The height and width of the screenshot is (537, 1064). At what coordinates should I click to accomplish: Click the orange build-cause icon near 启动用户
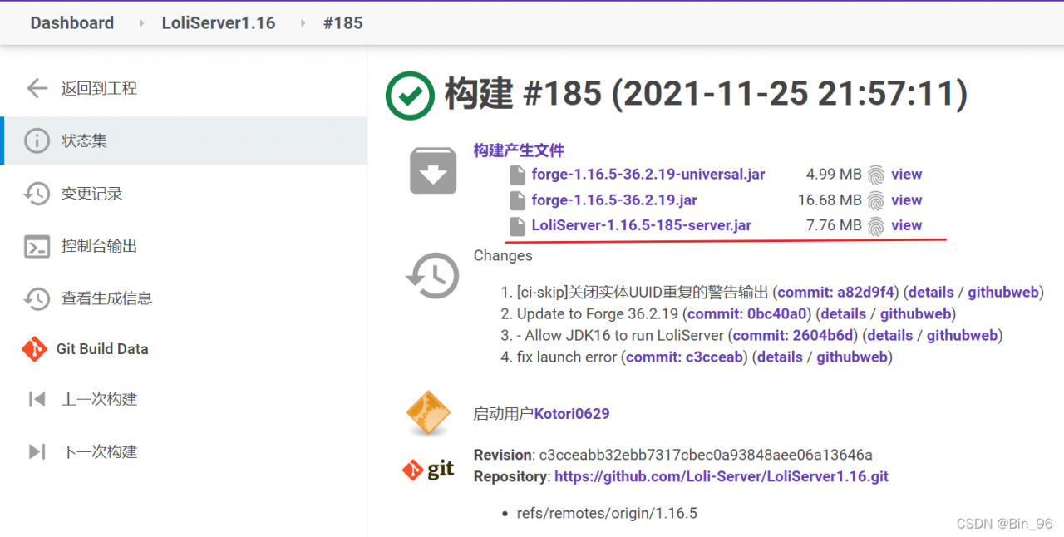coord(428,413)
